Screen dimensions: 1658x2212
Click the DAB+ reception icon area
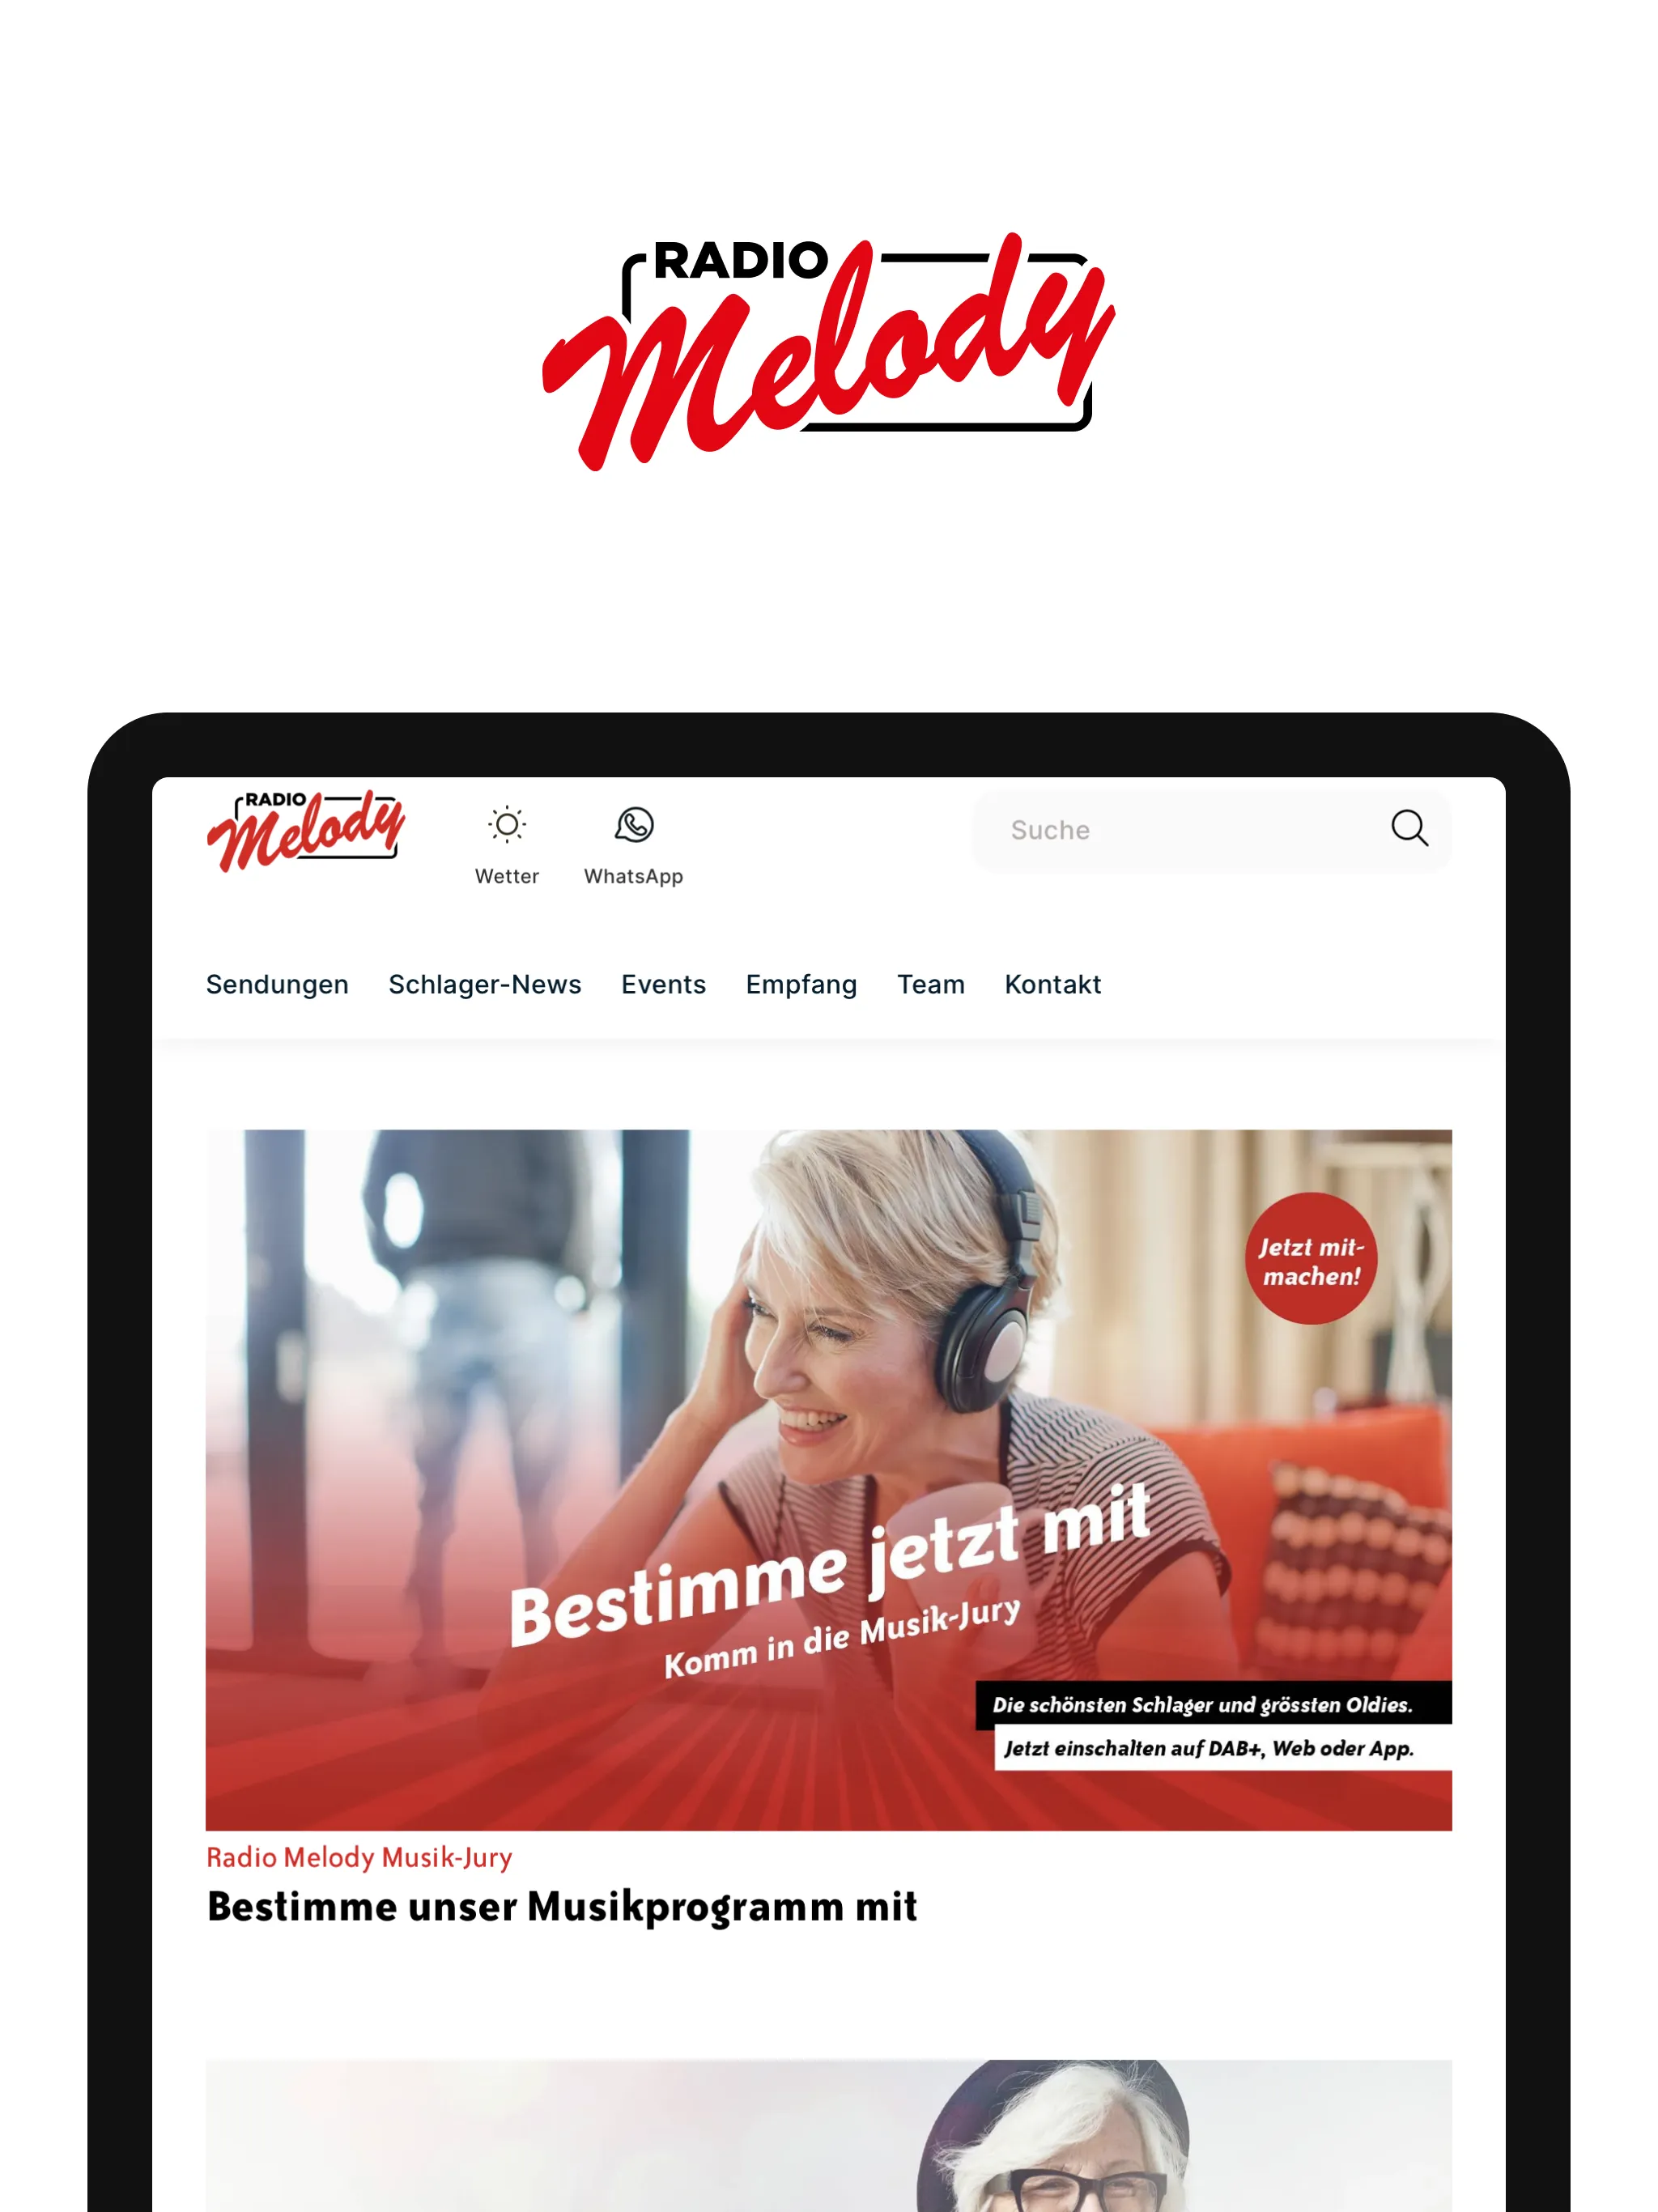pos(799,984)
